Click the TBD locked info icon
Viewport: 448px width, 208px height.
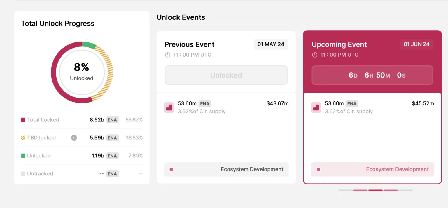coord(74,138)
